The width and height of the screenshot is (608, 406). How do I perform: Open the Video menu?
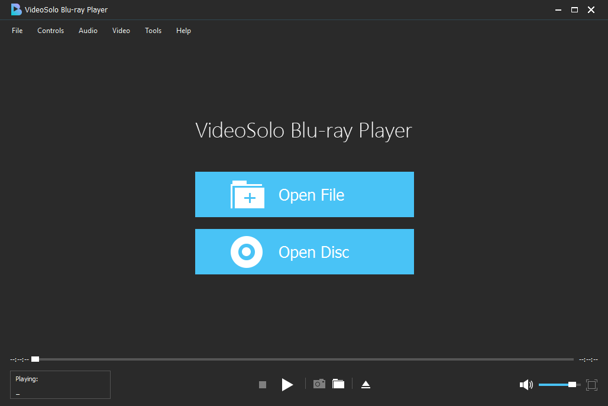[121, 31]
